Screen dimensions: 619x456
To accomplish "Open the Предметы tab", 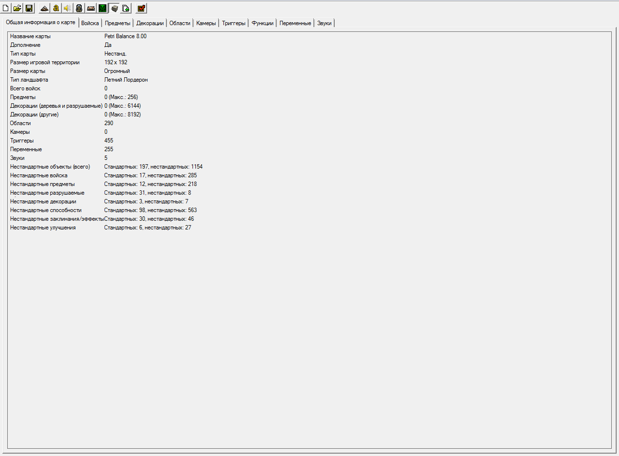I will coord(118,23).
